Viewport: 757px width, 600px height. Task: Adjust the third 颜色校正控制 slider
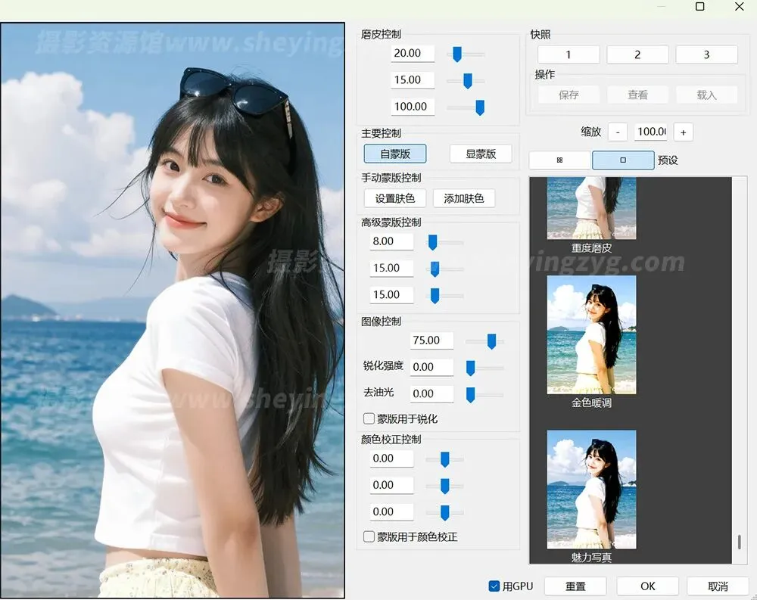pos(444,512)
